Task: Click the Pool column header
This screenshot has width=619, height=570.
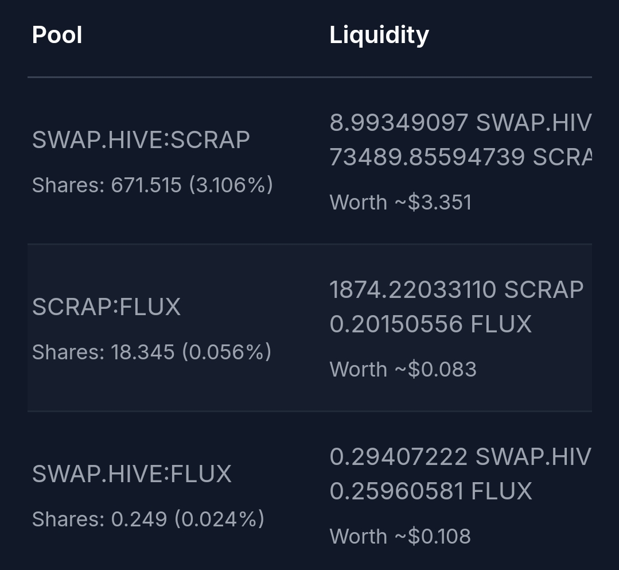Action: pos(57,35)
